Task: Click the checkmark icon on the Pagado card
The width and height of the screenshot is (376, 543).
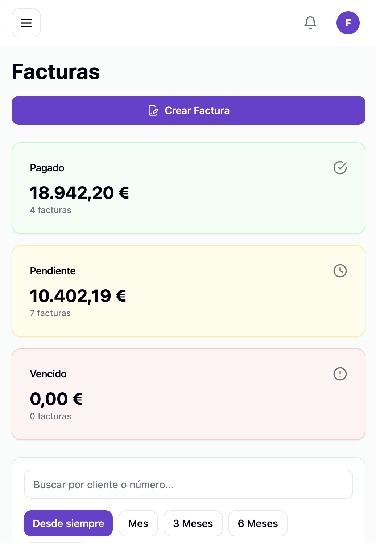Action: pyautogui.click(x=340, y=168)
